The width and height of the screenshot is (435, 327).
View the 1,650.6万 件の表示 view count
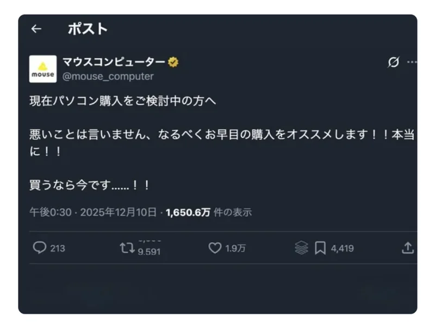coord(209,212)
